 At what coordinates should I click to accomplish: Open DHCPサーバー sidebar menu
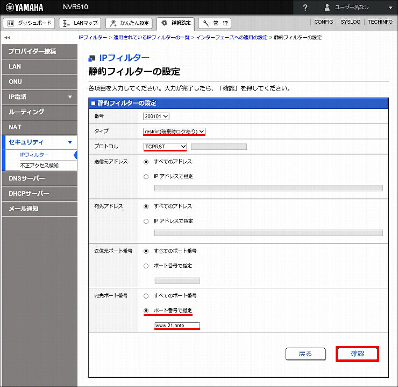point(40,193)
